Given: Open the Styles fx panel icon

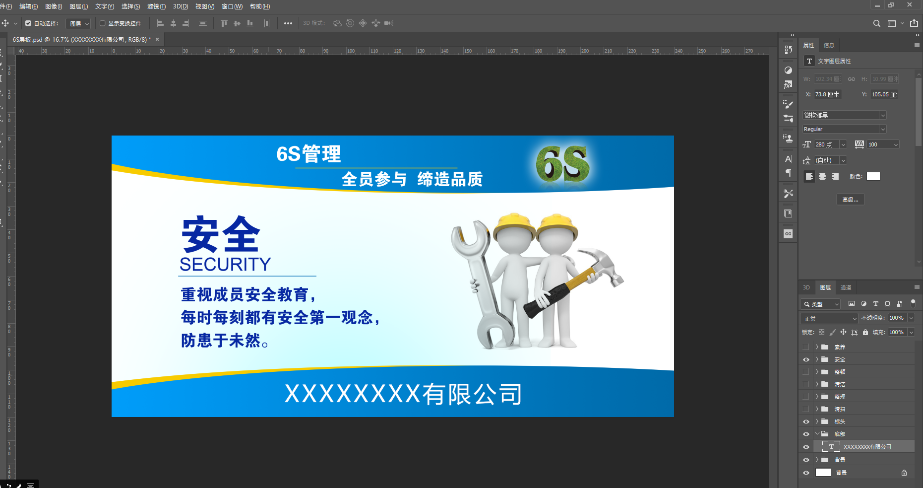Looking at the screenshot, I should point(788,85).
